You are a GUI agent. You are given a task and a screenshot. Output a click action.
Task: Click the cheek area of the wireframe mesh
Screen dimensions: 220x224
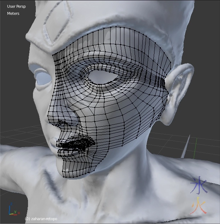pos(120,116)
